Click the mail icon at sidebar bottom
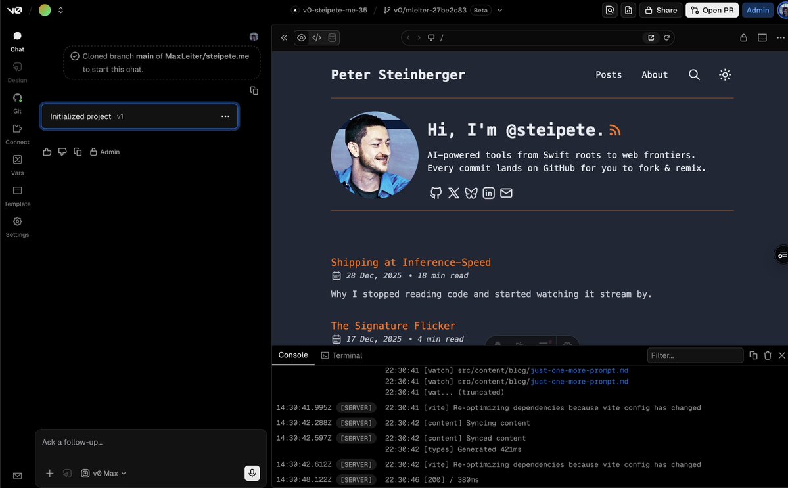Image resolution: width=788 pixels, height=488 pixels. tap(17, 476)
